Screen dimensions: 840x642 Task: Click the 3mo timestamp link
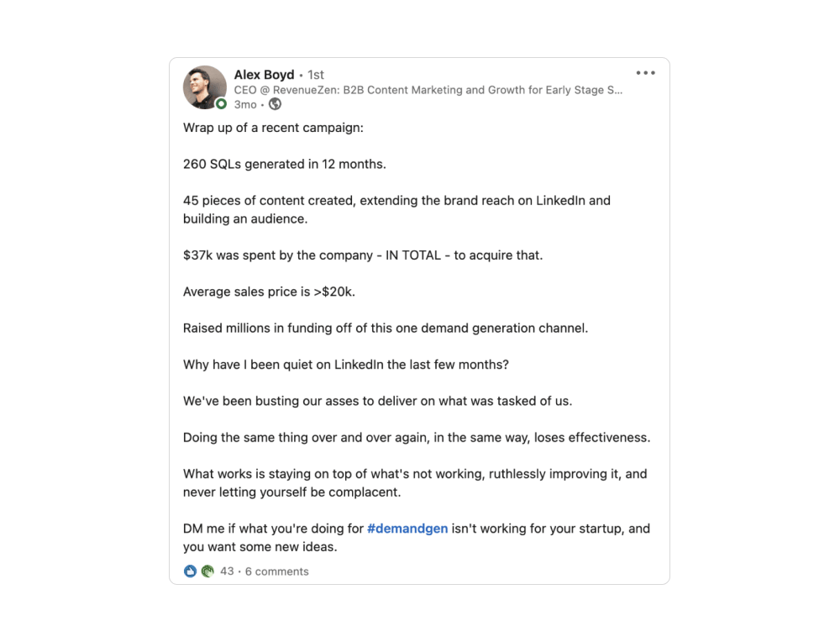[x=244, y=104]
